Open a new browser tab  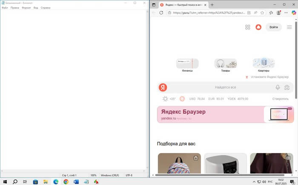[x=212, y=5]
